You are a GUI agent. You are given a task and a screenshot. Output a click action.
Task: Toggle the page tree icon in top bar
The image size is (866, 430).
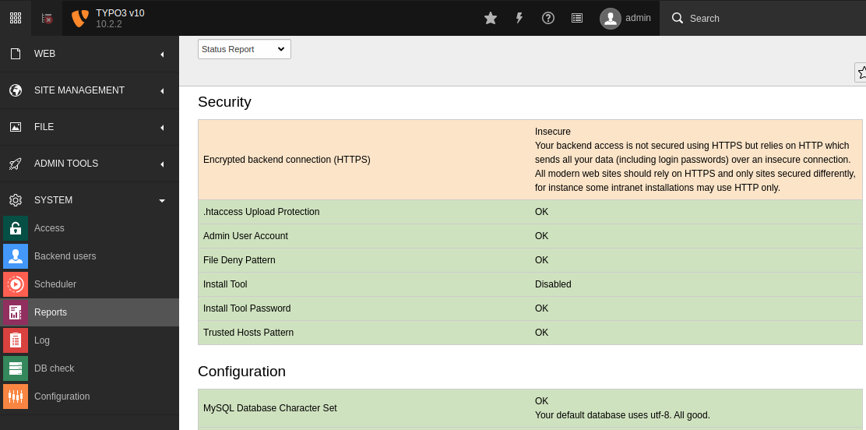pos(47,18)
